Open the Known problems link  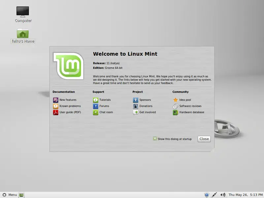[70, 106]
